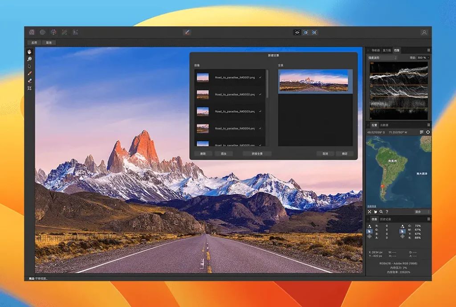Click the map search magnifier icon
The image size is (456, 307).
coord(381,212)
